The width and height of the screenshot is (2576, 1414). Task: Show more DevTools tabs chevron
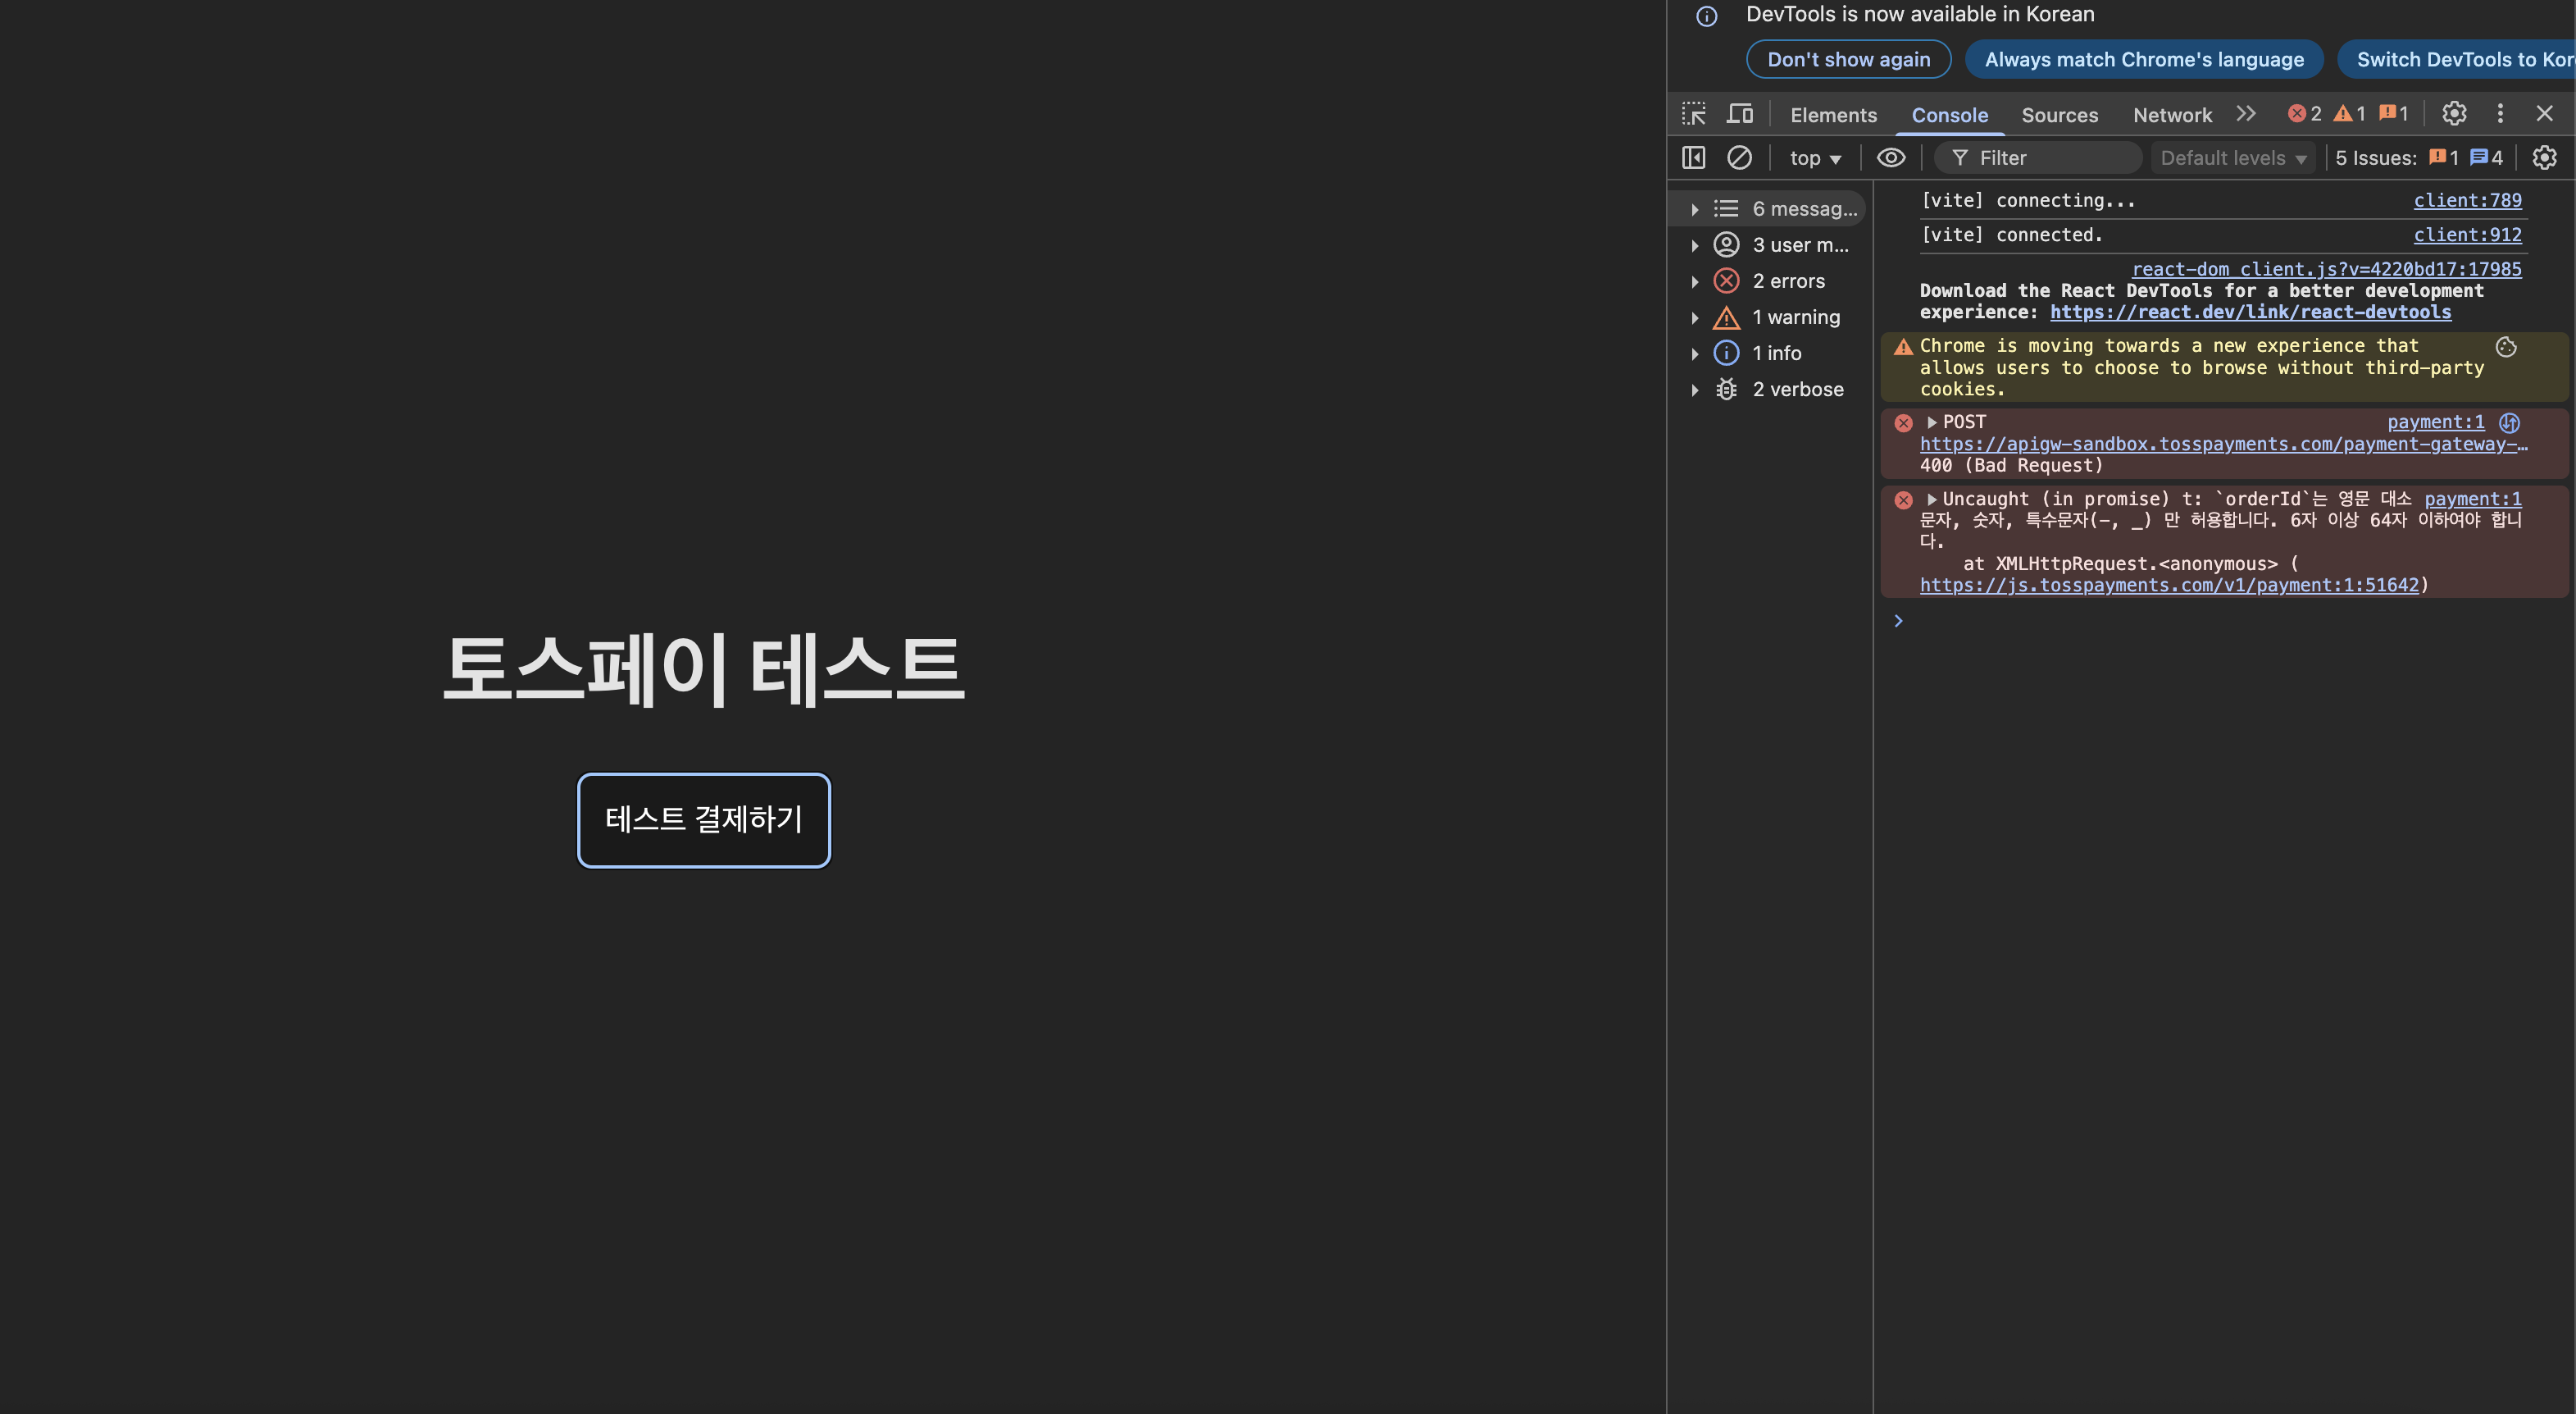(x=2246, y=114)
